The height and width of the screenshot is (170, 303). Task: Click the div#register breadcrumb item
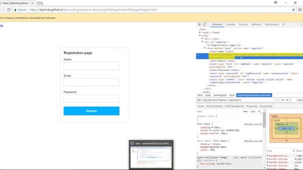[x=220, y=95]
